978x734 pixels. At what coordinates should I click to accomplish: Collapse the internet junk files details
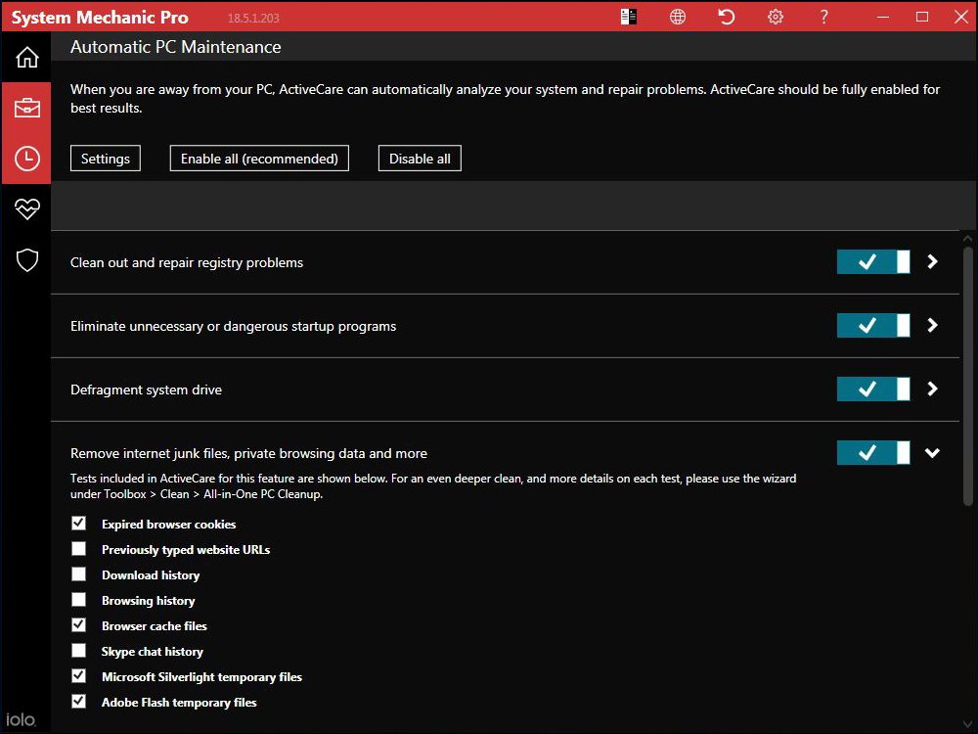(x=931, y=452)
